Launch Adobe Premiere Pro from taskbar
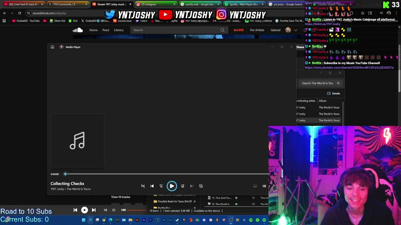Image resolution: width=401 pixels, height=225 pixels. pyautogui.click(x=150, y=220)
